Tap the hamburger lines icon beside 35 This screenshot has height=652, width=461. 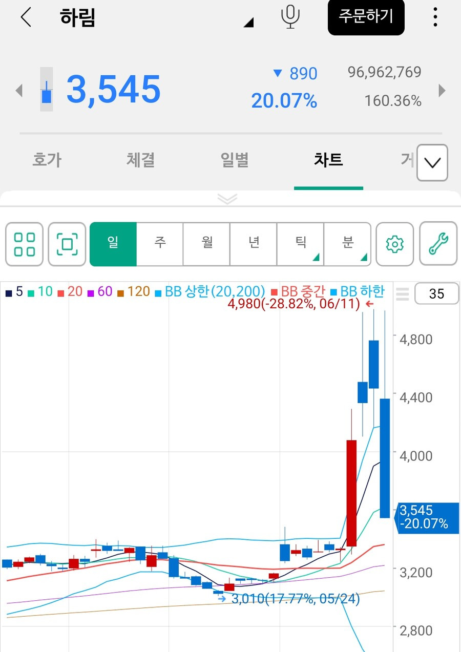click(x=403, y=294)
